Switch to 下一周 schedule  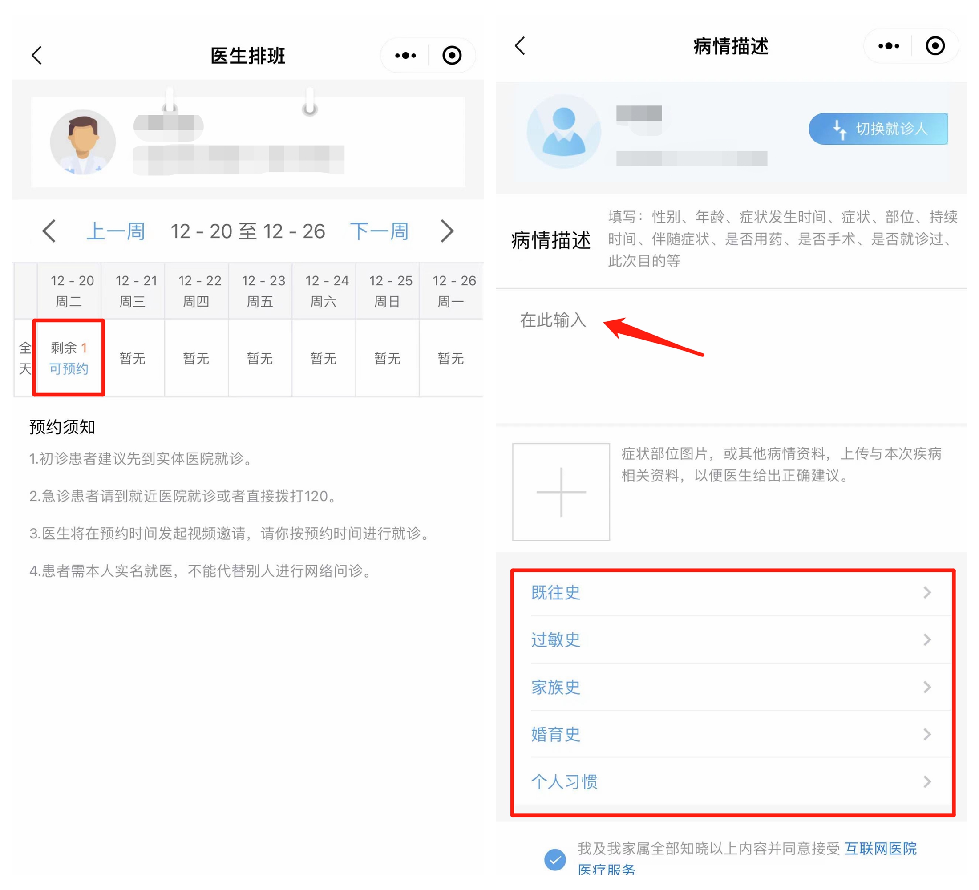(379, 231)
